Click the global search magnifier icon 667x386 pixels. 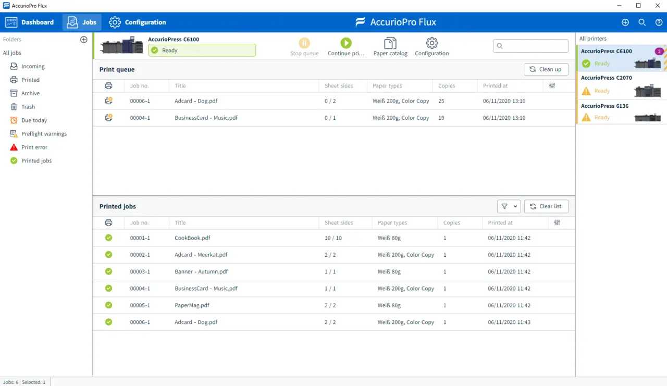click(x=642, y=22)
